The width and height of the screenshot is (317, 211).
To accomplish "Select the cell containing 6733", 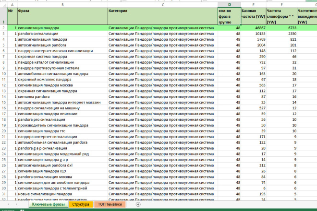I will [x=281, y=28].
